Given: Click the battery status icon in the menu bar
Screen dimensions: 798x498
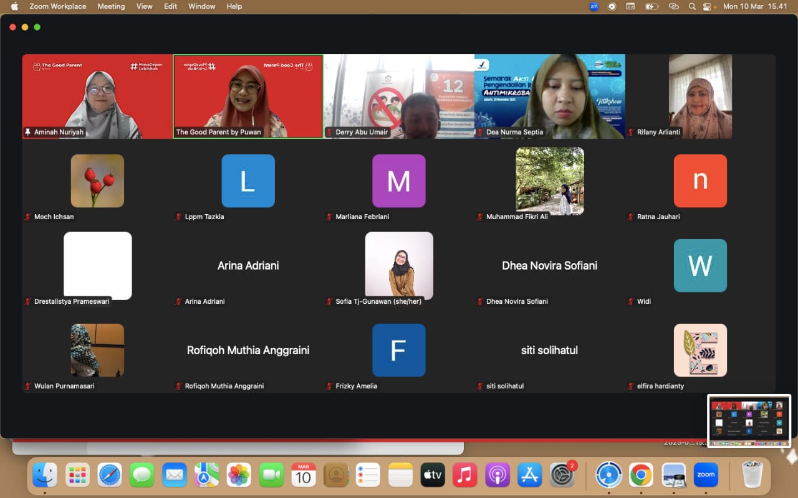Looking at the screenshot, I should click(x=652, y=6).
